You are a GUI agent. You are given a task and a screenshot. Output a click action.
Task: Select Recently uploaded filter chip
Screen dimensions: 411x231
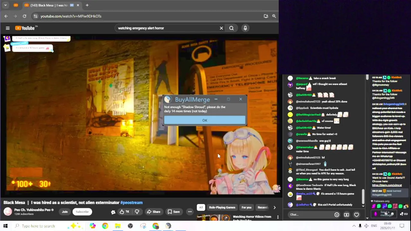[x=263, y=207]
